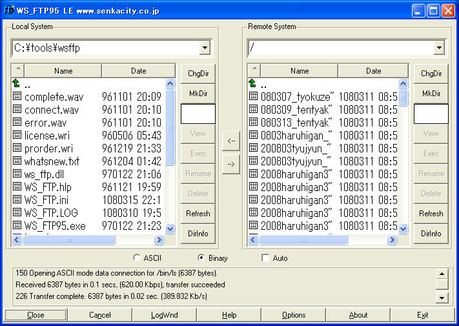Click the local list vertical scrollbar thumb
459x326 pixels.
(170, 127)
